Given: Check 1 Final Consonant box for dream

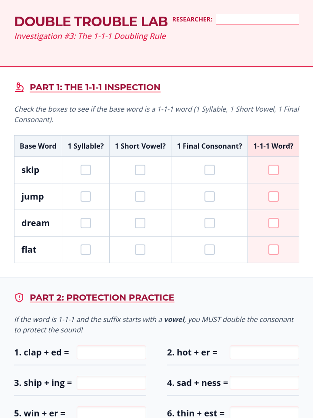Looking at the screenshot, I should tap(209, 223).
